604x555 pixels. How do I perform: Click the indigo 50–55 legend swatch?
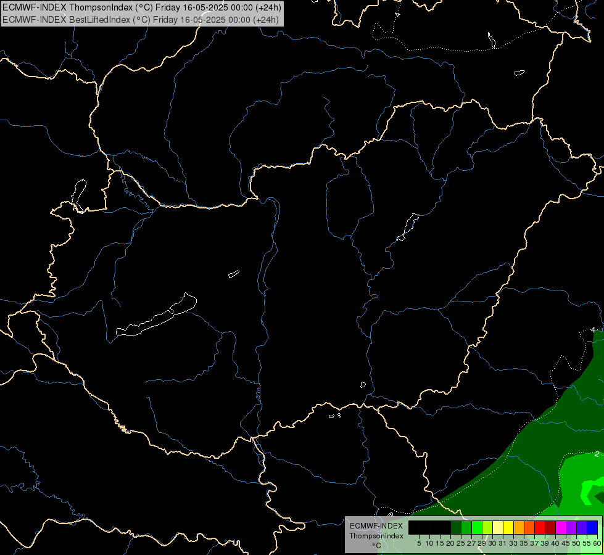tap(582, 527)
